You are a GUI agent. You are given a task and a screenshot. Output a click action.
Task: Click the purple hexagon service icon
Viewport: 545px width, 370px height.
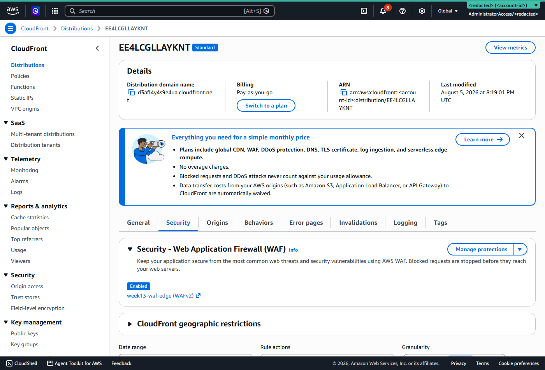tap(35, 11)
